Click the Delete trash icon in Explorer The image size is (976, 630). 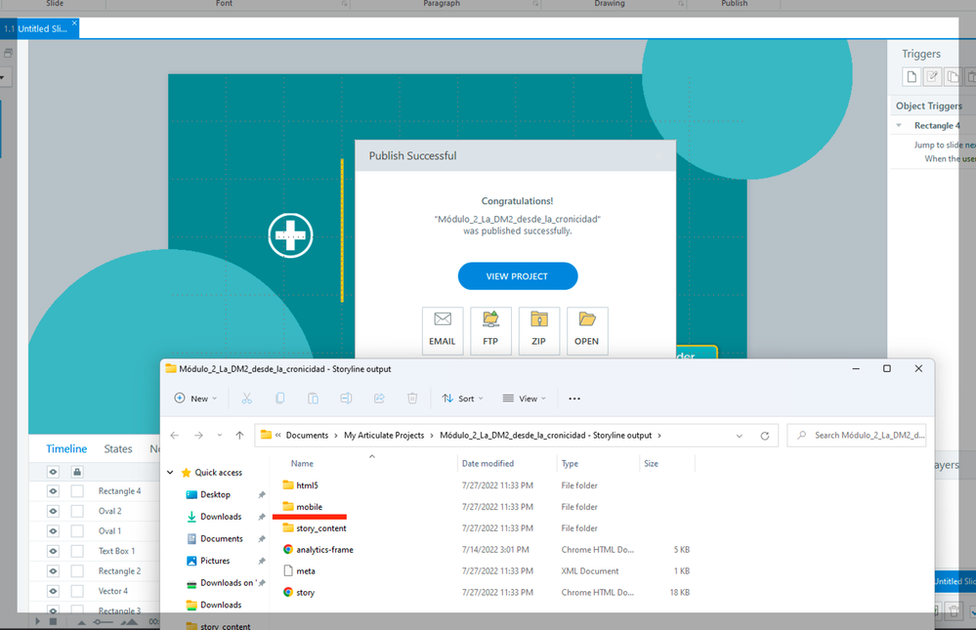tap(412, 399)
